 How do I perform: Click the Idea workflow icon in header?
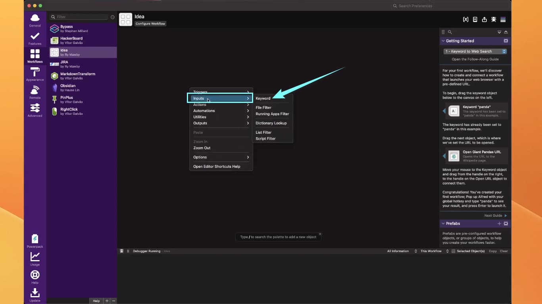point(125,19)
